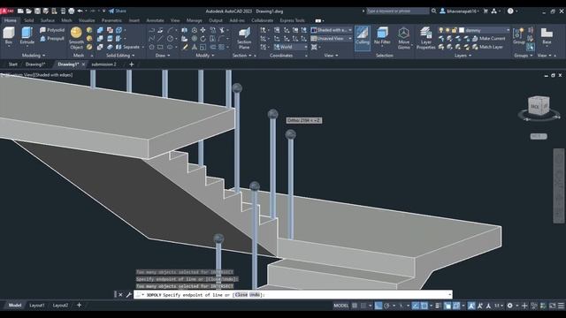Toggle the Culling selection option

coord(362,37)
